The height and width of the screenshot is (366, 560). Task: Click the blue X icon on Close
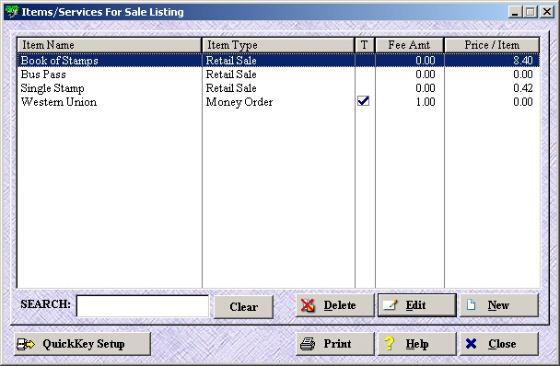[x=471, y=344]
